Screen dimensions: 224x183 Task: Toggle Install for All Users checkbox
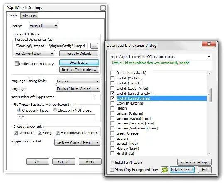[112, 163]
